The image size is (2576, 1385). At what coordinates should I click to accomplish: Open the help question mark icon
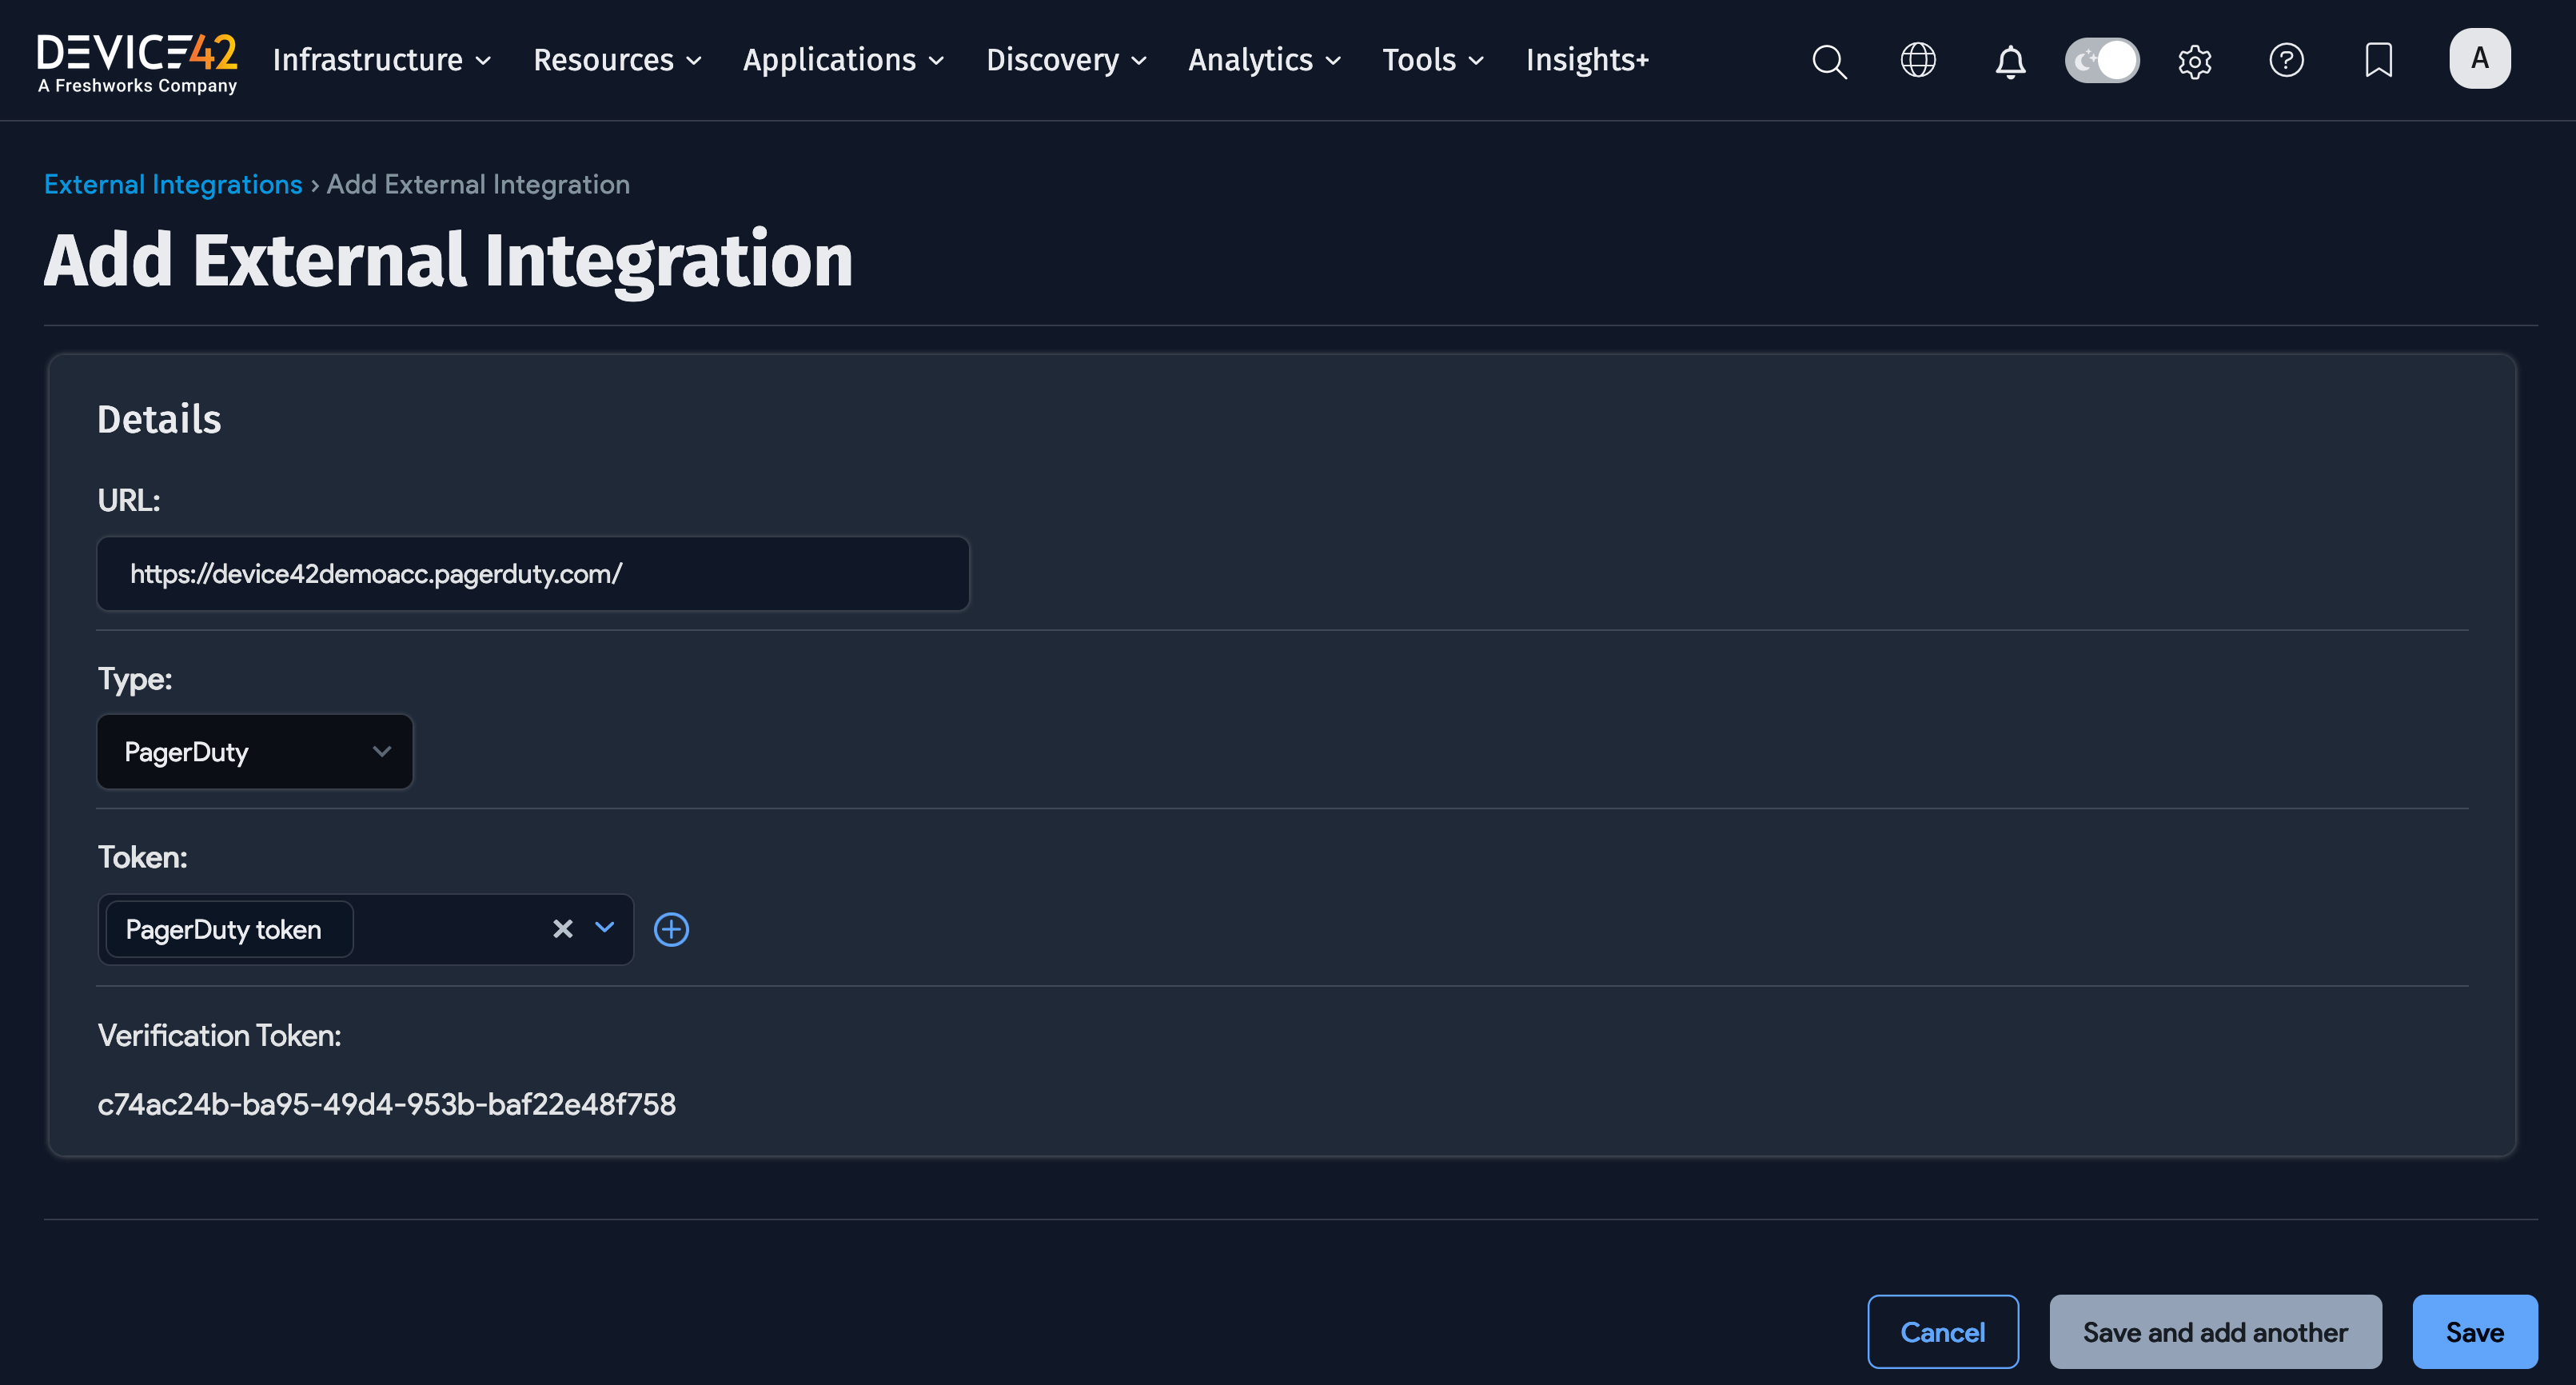(2287, 61)
